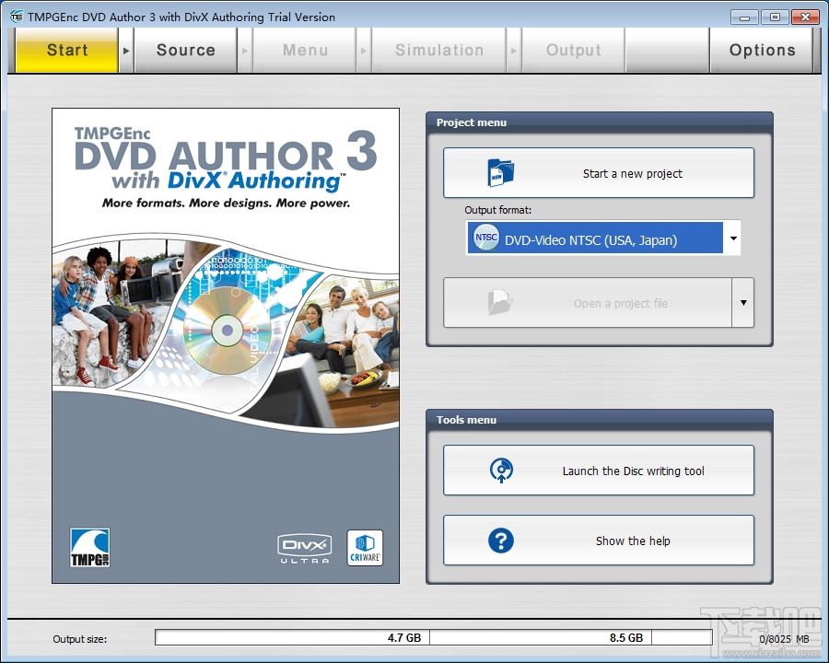This screenshot has width=829, height=663.
Task: Select DVD-Video NTSC (USA, Japan) combo box
Action: [602, 238]
